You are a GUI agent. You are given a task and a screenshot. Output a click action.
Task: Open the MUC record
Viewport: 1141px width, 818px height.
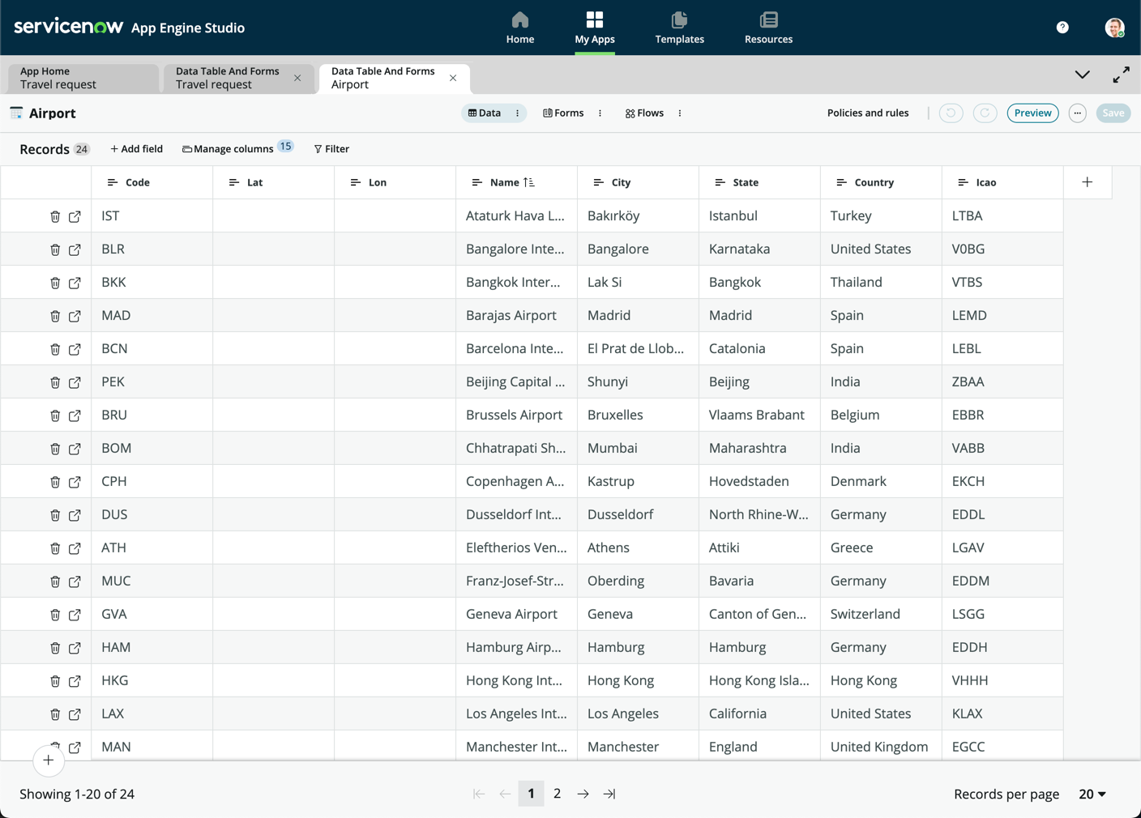(75, 582)
